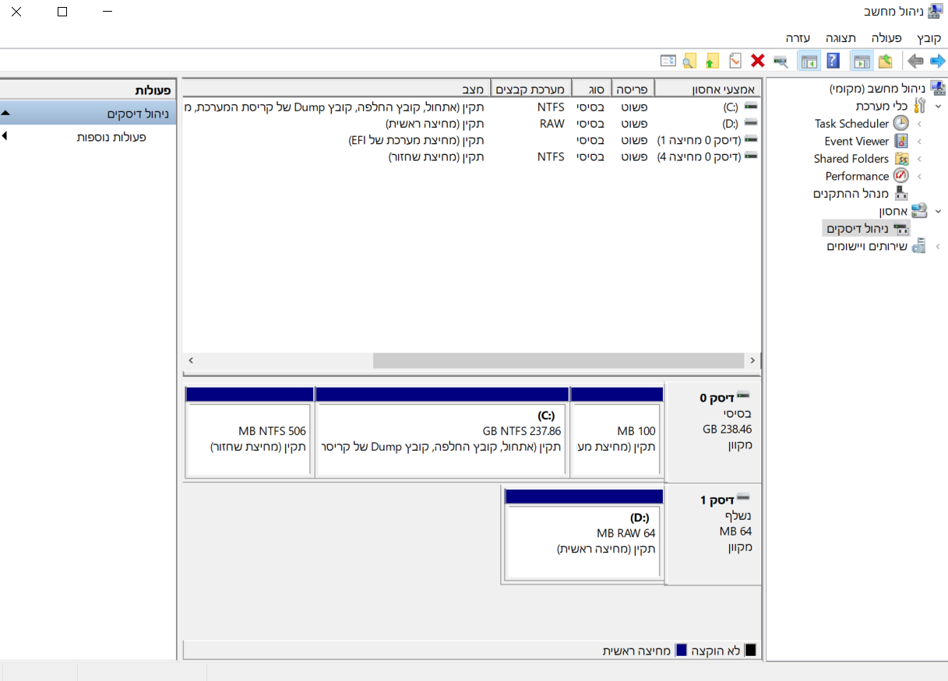Select the (D:) 64 MB RAW partition block

click(583, 535)
